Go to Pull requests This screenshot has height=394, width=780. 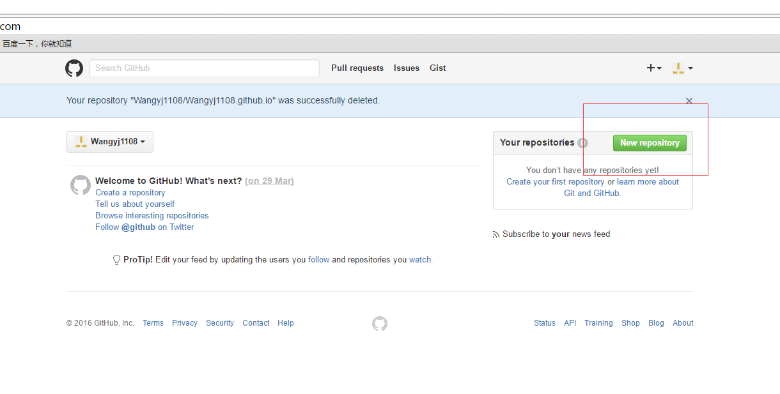coord(357,68)
